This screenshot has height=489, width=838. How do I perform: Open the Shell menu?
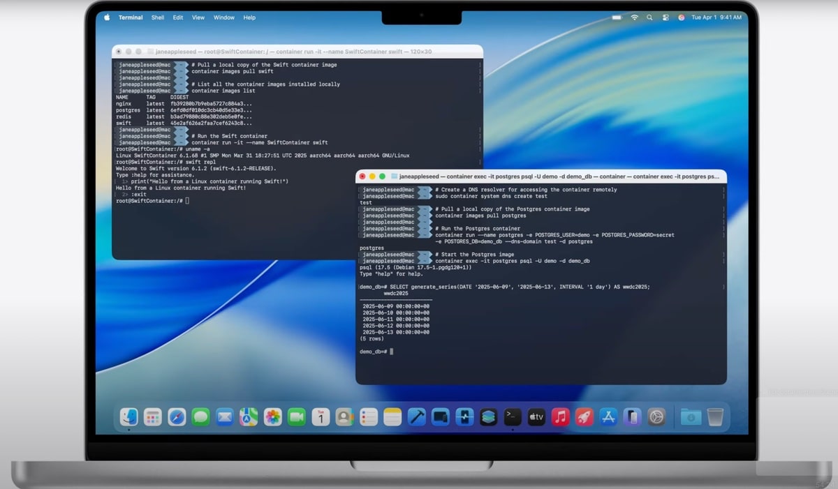tap(158, 17)
